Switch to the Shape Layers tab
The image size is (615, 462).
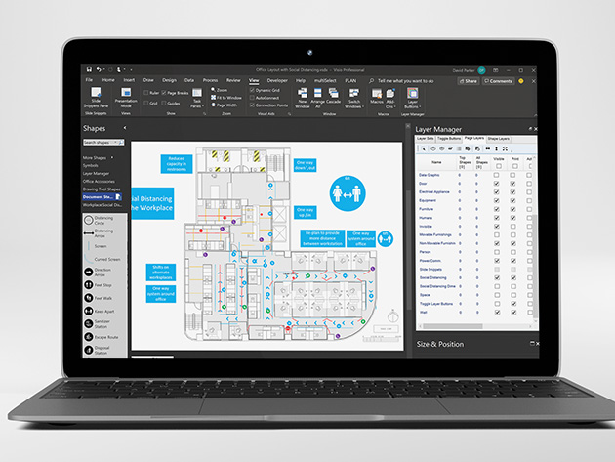tap(499, 139)
